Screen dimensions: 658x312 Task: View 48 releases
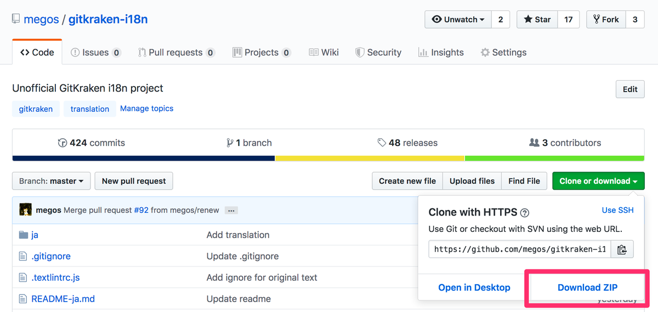point(407,143)
